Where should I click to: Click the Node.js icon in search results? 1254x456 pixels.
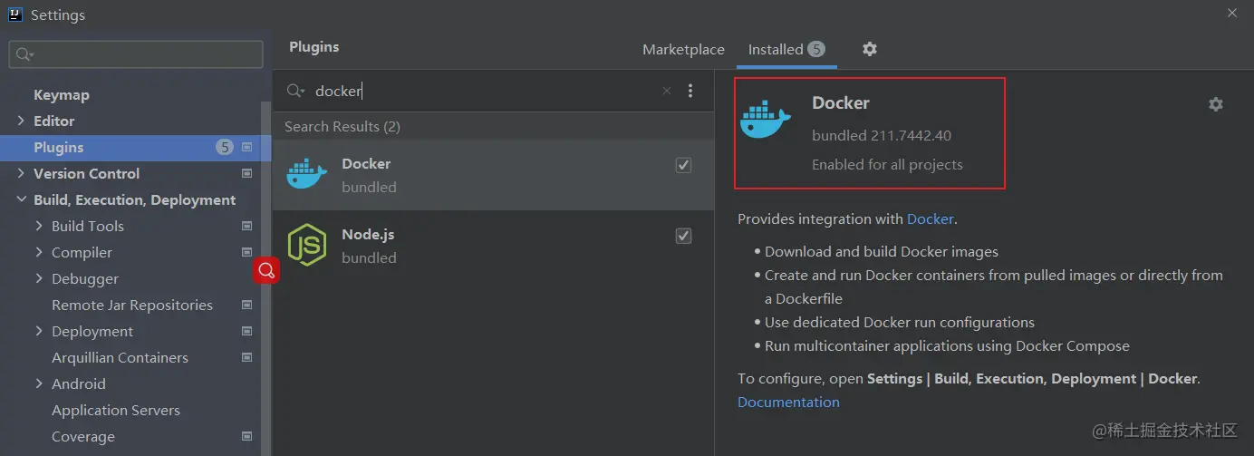click(306, 245)
